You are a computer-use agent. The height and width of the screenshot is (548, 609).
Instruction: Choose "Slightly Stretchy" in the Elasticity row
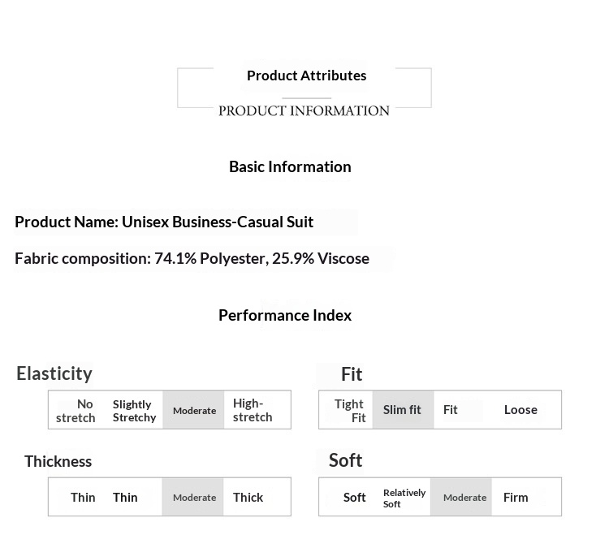134,411
